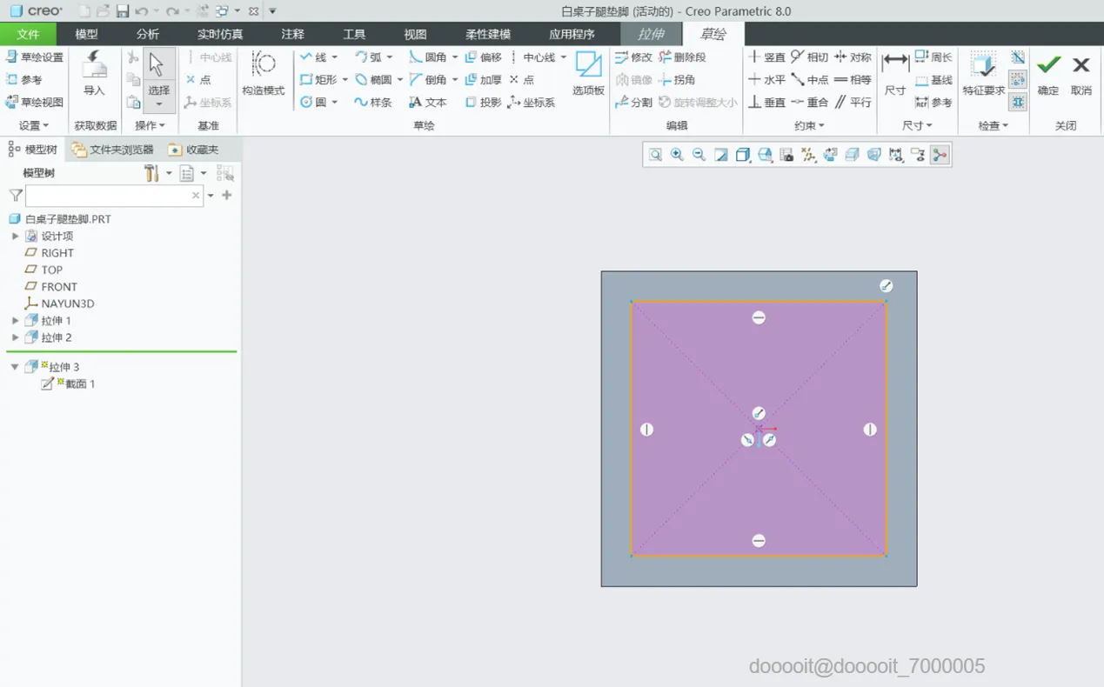Select the 文本 (Text) tool

428,103
